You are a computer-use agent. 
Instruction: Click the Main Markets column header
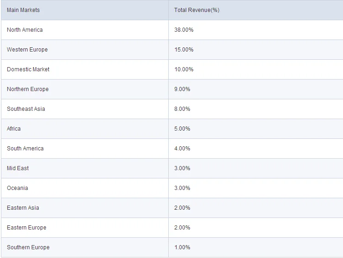coord(23,10)
